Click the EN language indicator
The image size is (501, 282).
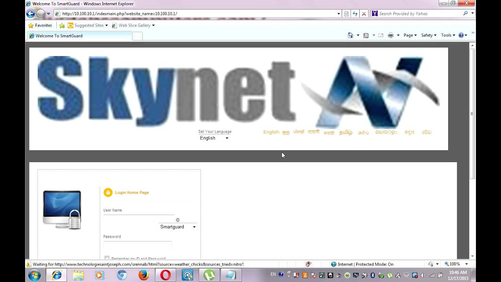pos(273,274)
